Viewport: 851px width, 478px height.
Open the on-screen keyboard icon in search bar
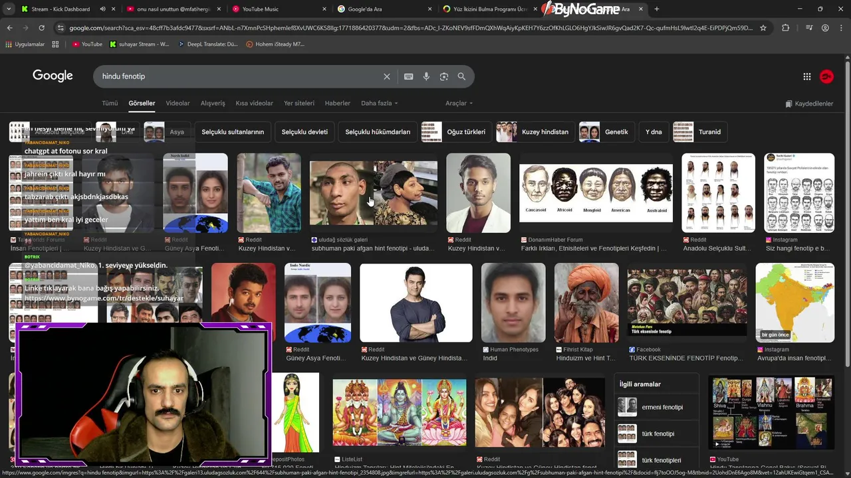tap(409, 76)
